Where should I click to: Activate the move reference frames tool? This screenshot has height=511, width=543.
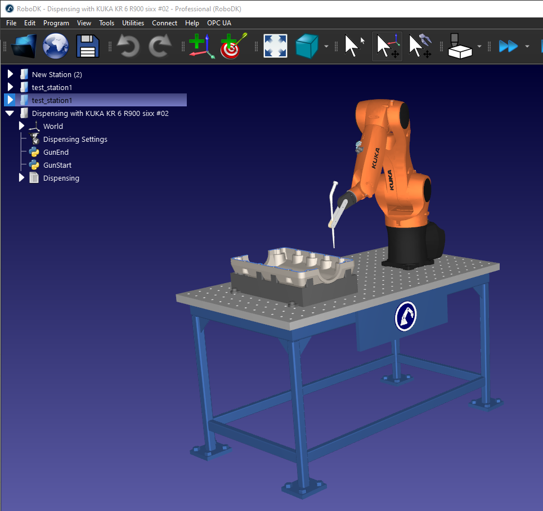pyautogui.click(x=387, y=46)
